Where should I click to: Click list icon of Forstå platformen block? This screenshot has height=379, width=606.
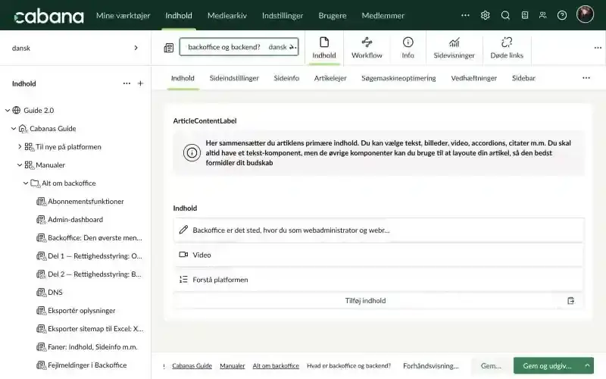[183, 280]
